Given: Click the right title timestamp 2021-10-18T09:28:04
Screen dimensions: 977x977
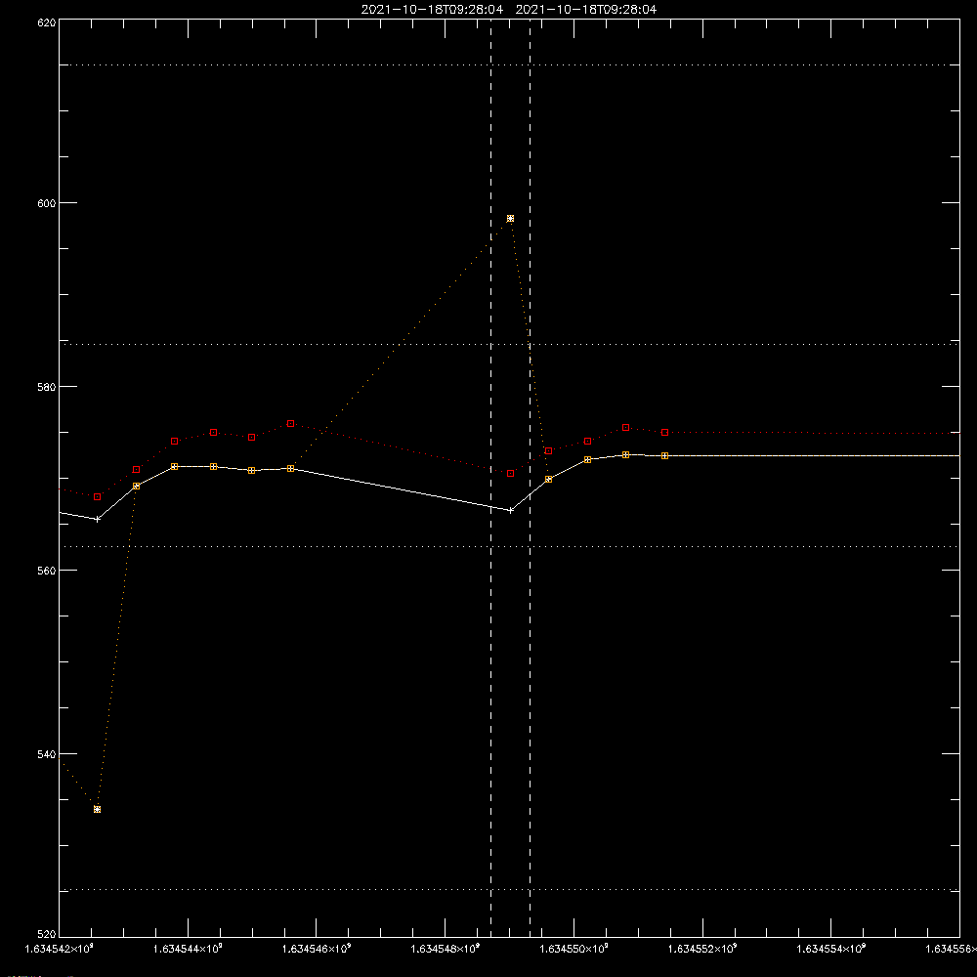Looking at the screenshot, I should 585,10.
